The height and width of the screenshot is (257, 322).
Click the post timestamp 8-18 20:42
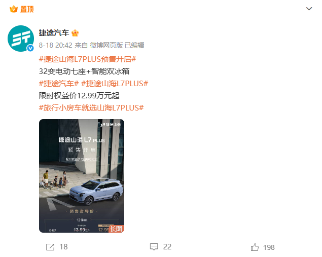pyautogui.click(x=55, y=45)
